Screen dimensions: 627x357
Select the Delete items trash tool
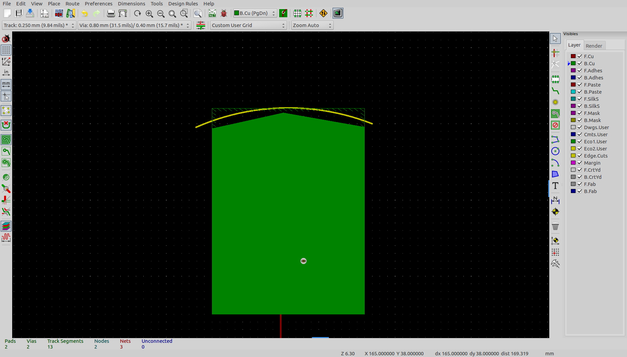(555, 227)
